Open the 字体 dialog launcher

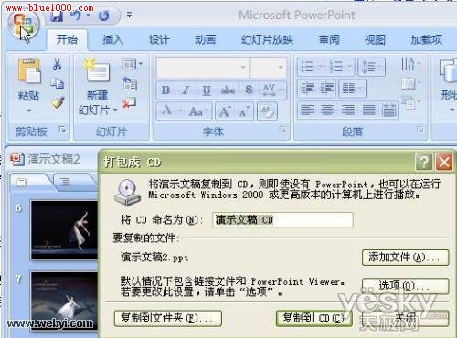click(x=282, y=129)
